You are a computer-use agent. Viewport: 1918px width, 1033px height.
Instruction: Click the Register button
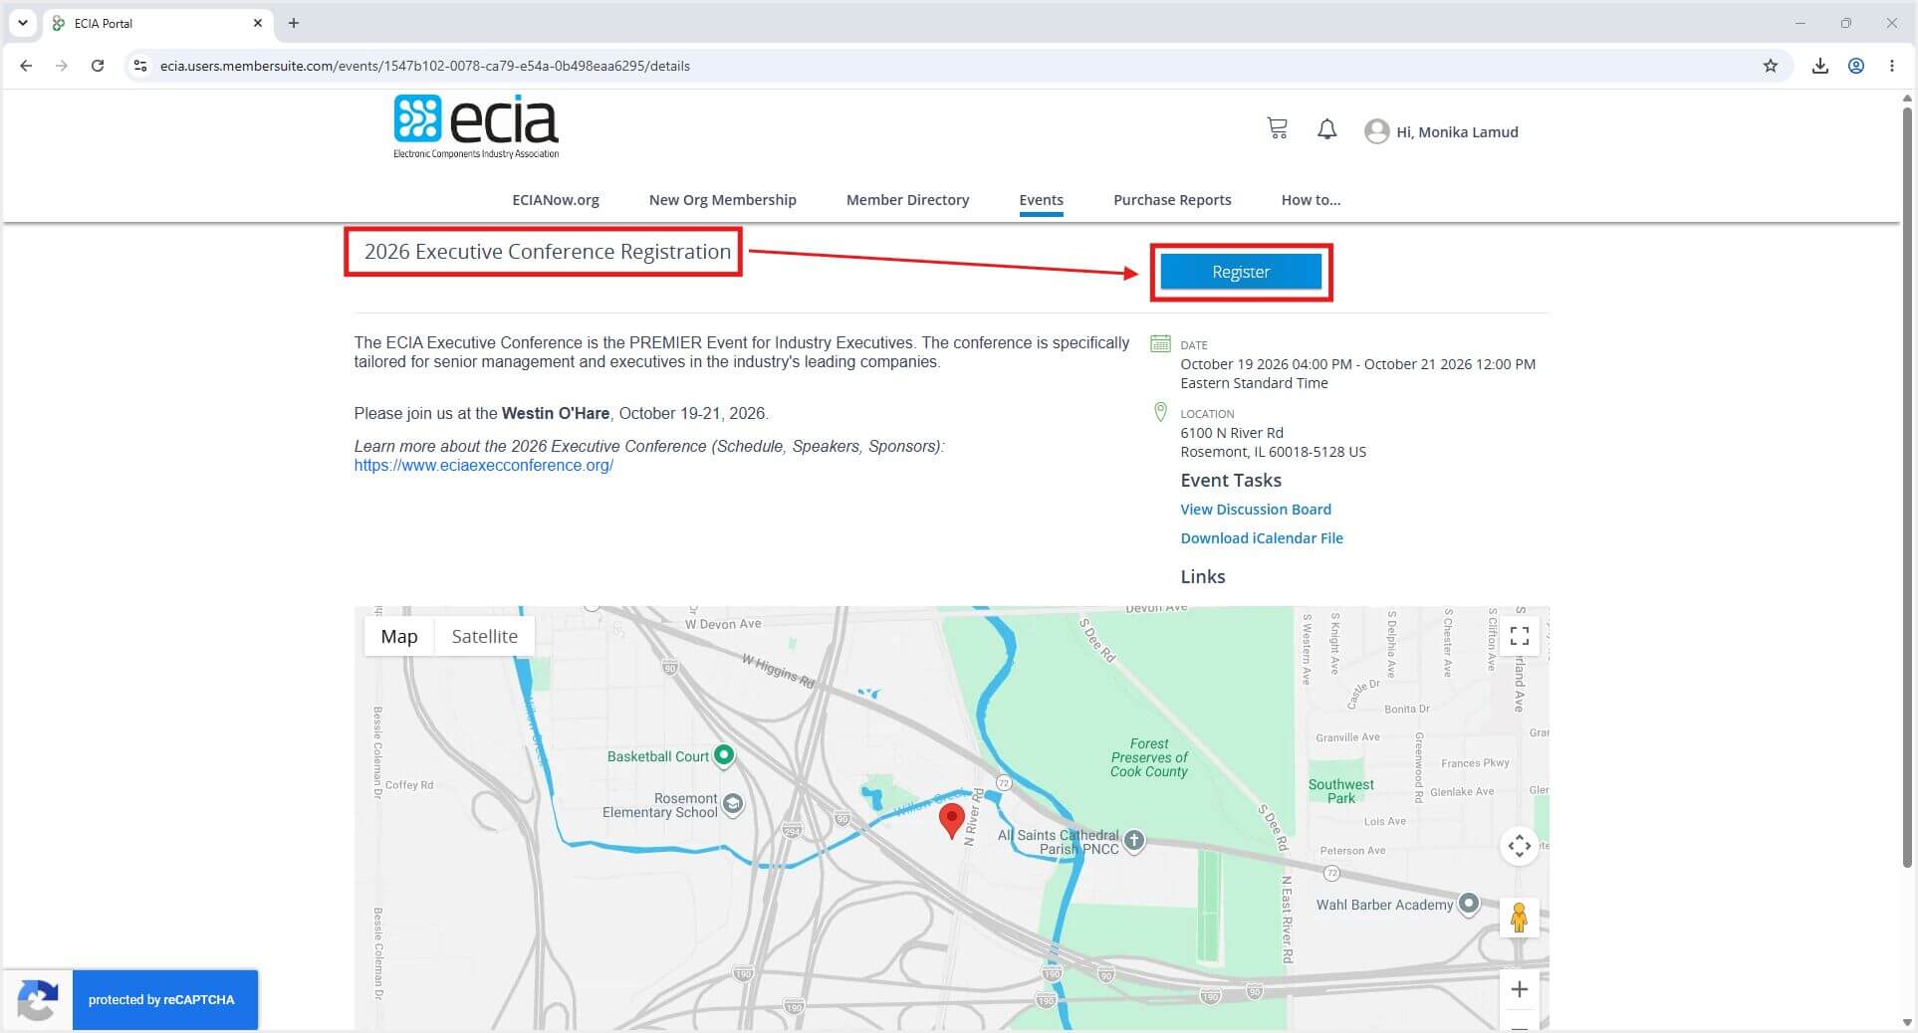pyautogui.click(x=1241, y=272)
